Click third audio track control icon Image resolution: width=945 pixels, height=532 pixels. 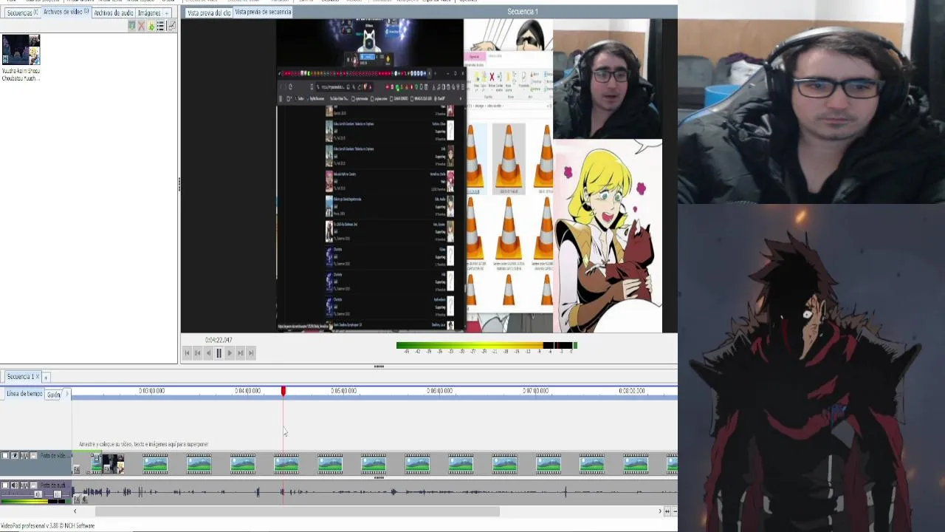(24, 485)
